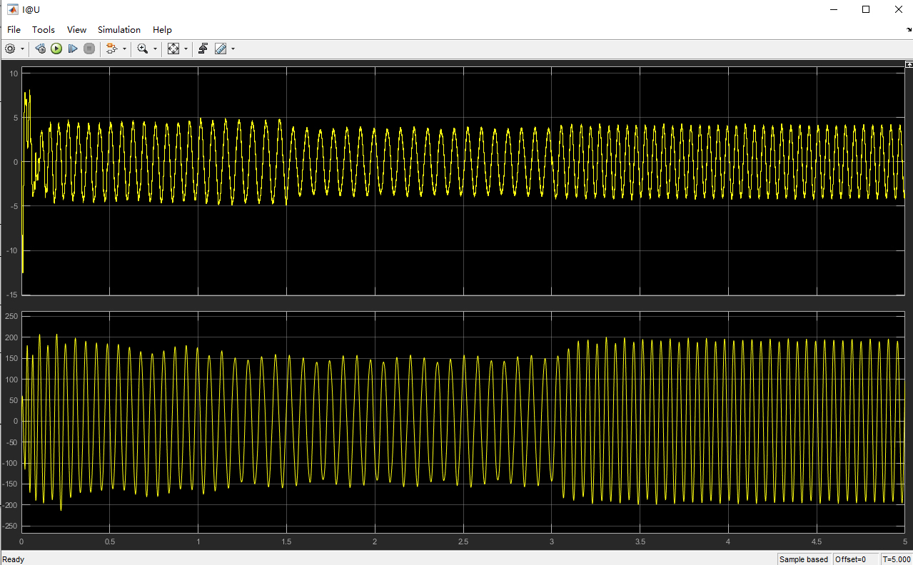Open the scope Configuration Properties gear
The image size is (913, 565).
coord(10,49)
